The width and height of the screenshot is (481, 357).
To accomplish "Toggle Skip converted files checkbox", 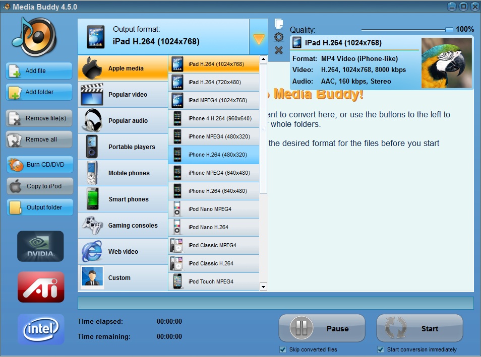I will 283,349.
